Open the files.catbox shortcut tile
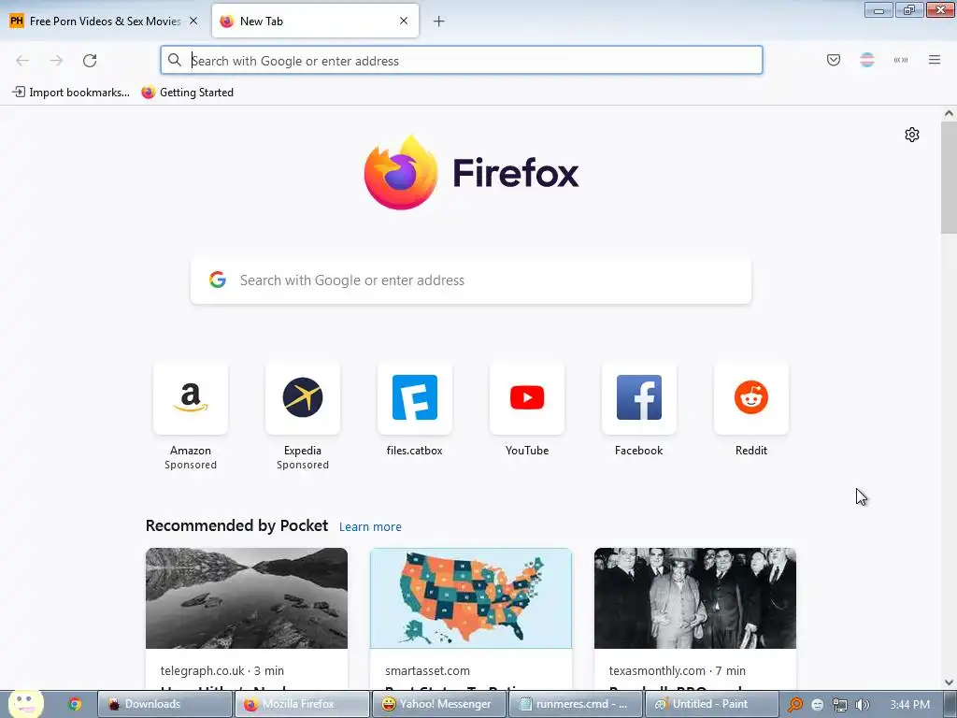 pyautogui.click(x=415, y=398)
